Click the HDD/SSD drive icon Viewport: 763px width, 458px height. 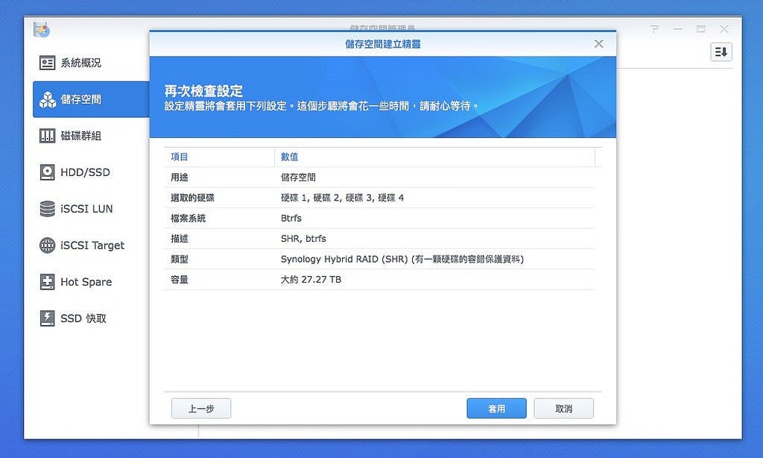[47, 172]
